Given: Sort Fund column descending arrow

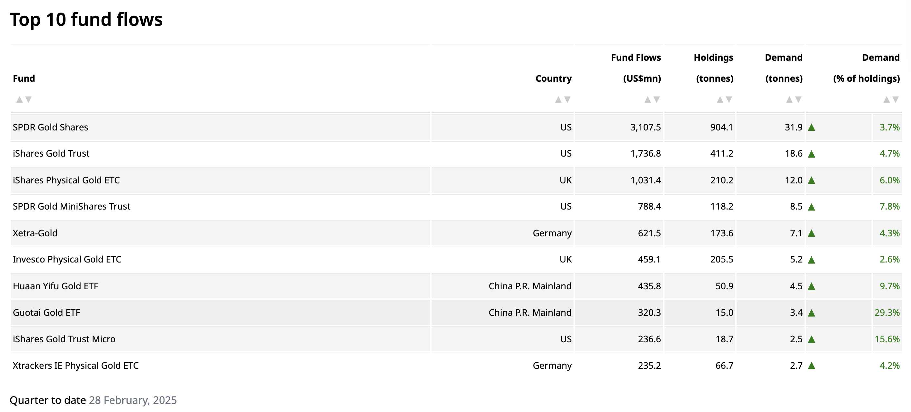Looking at the screenshot, I should 29,99.
